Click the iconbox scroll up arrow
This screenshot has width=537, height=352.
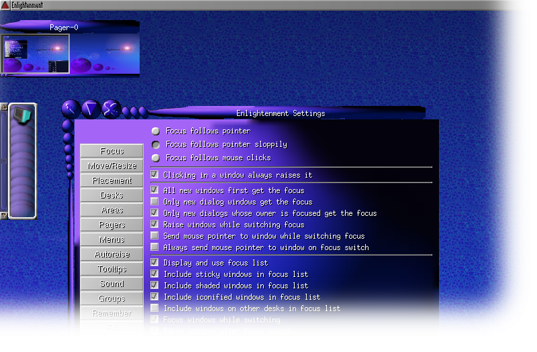pyautogui.click(x=4, y=107)
